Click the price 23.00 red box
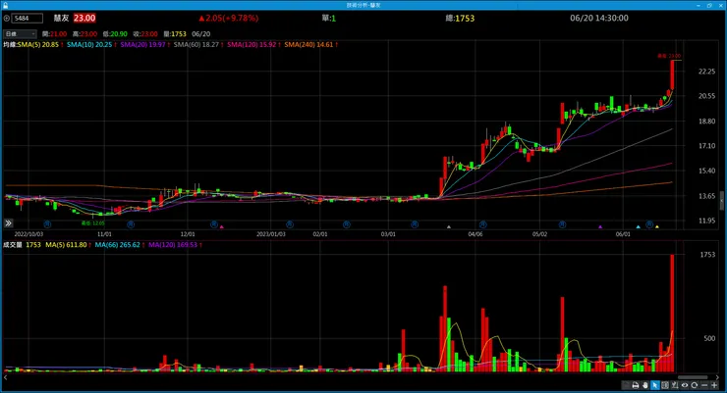This screenshot has height=393, width=727. 84,18
